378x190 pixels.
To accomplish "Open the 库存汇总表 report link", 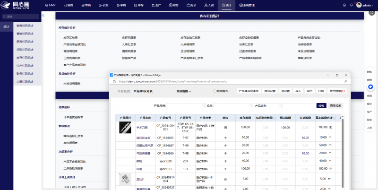I will tap(69, 37).
